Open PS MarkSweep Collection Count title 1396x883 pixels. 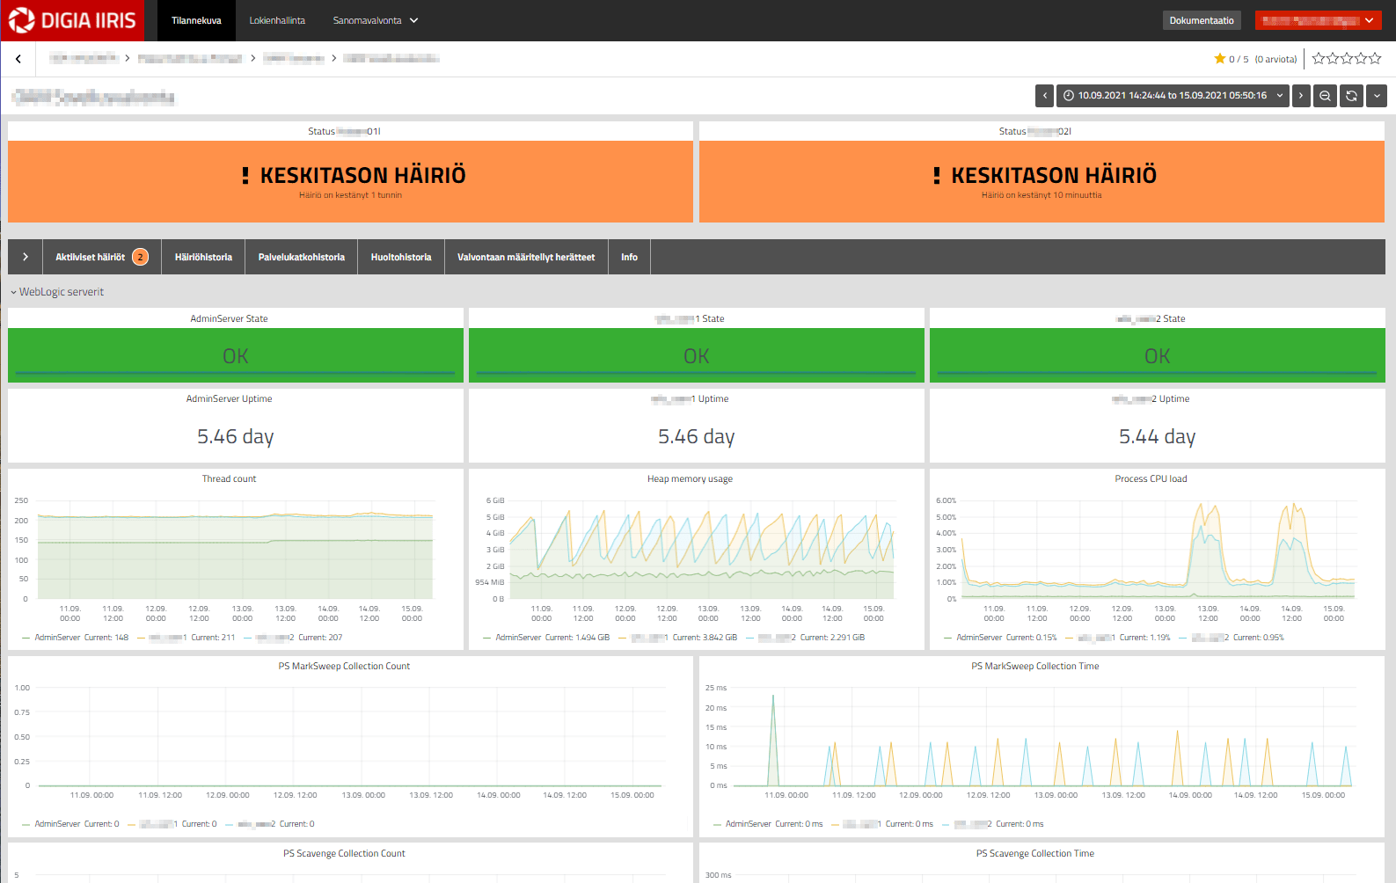click(x=344, y=667)
